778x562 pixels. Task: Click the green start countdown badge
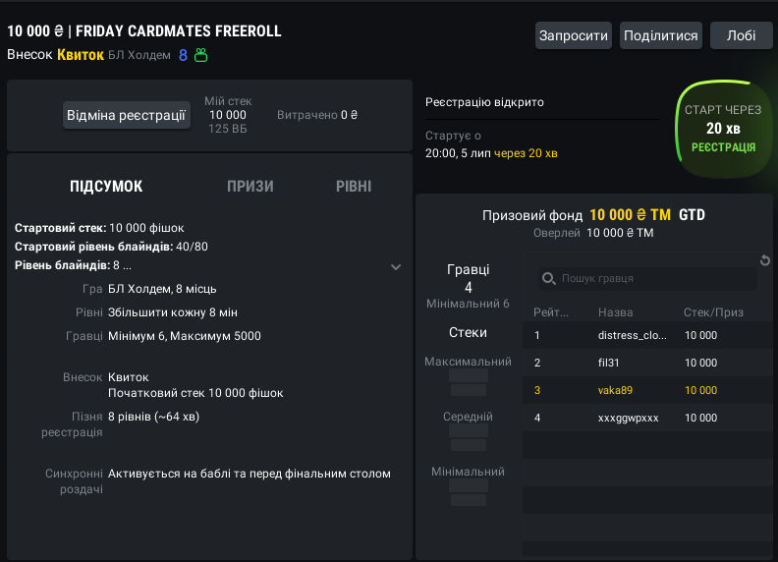[x=723, y=129]
